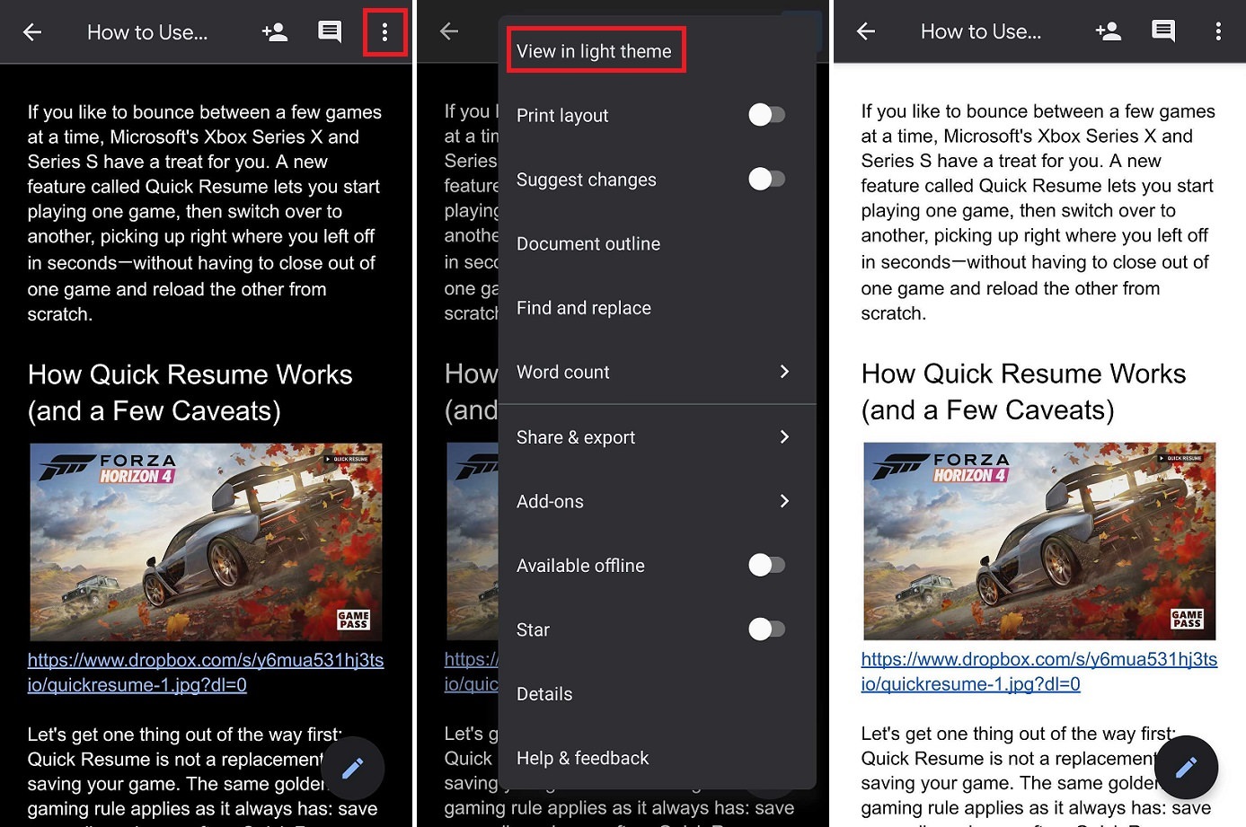The height and width of the screenshot is (827, 1246).
Task: Toggle the Star switch
Action: click(766, 629)
